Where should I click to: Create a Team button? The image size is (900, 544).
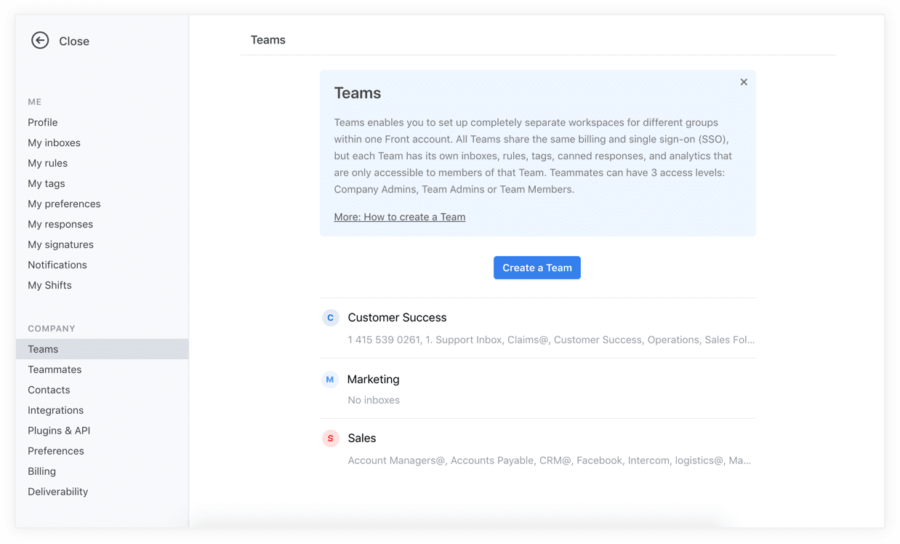tap(537, 268)
